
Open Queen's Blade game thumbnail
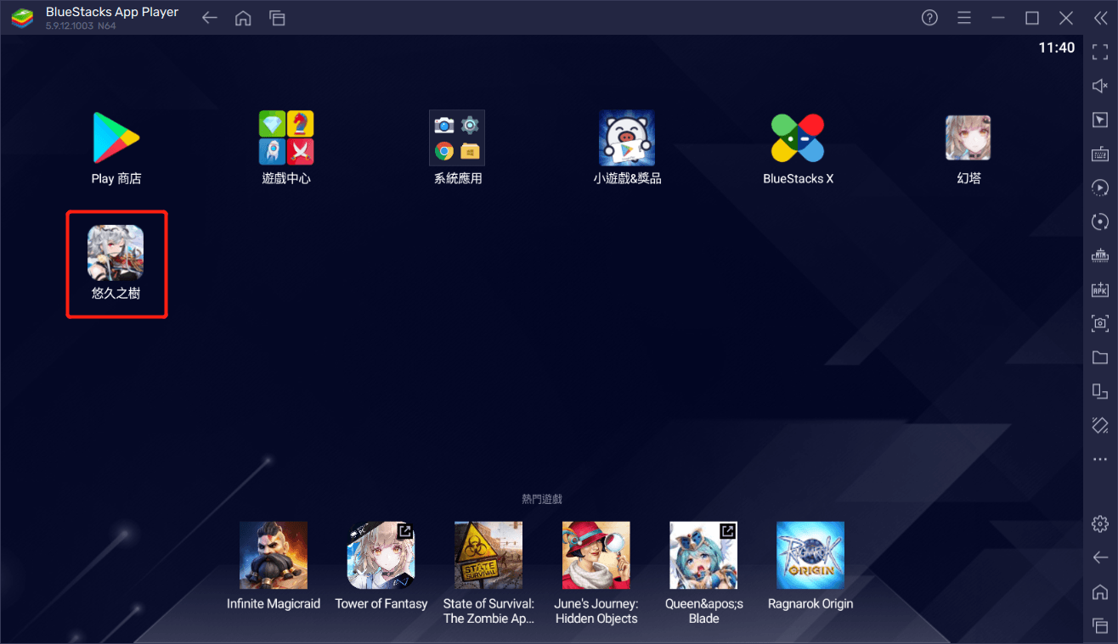coord(703,556)
